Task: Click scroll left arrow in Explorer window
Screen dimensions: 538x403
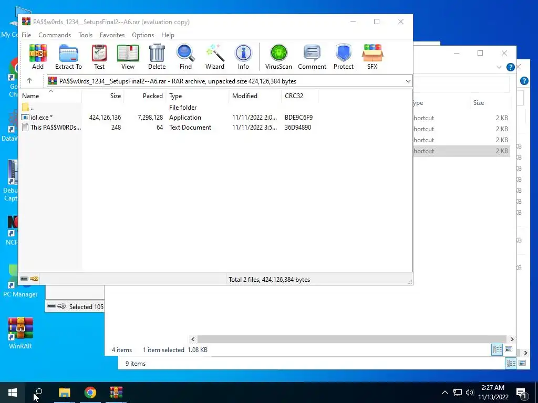Action: pyautogui.click(x=193, y=339)
